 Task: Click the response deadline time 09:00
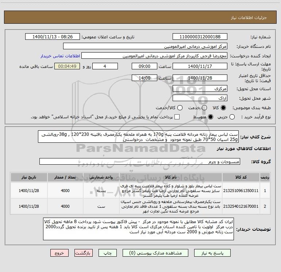(145, 66)
